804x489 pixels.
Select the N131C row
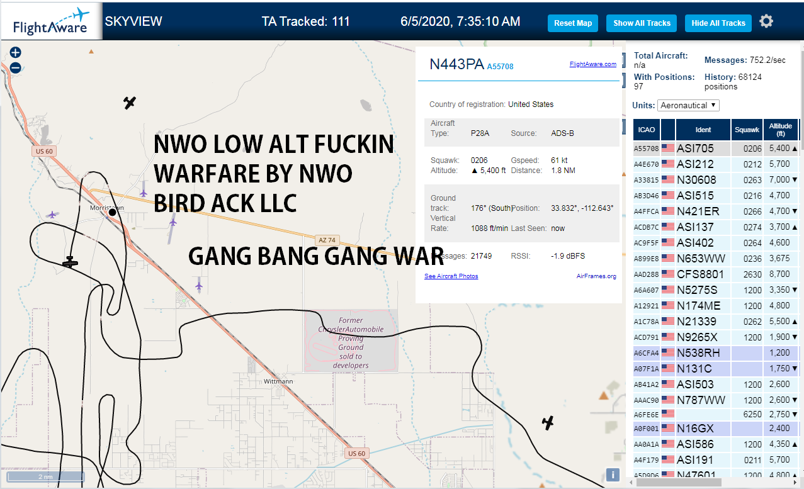tap(717, 369)
